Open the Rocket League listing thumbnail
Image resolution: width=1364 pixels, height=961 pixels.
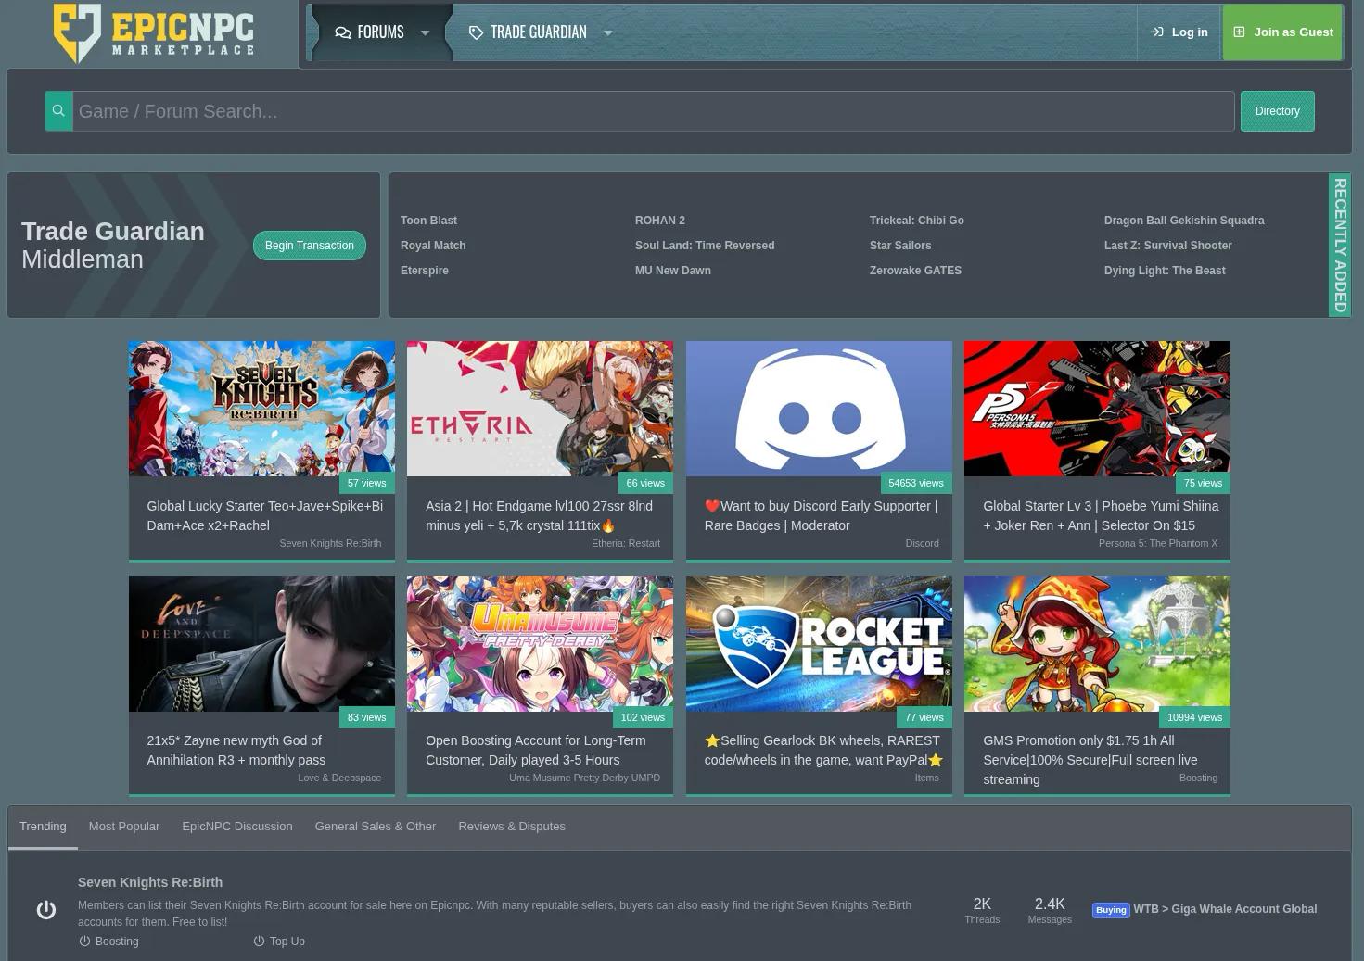tap(819, 644)
